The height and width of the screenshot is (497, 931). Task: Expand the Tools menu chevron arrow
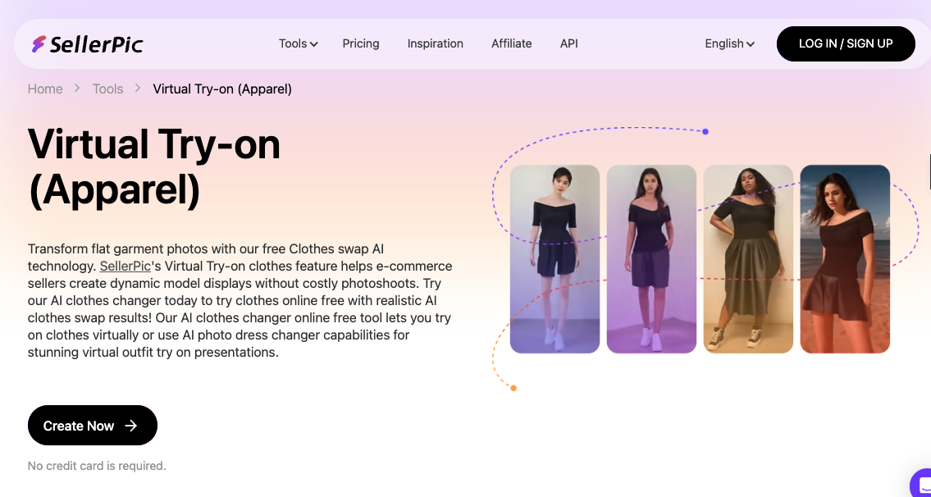pyautogui.click(x=313, y=44)
